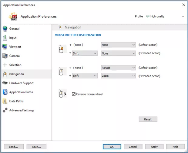The image size is (188, 153).
Task: Confirm the preferences with OK
Action: pos(112,147)
